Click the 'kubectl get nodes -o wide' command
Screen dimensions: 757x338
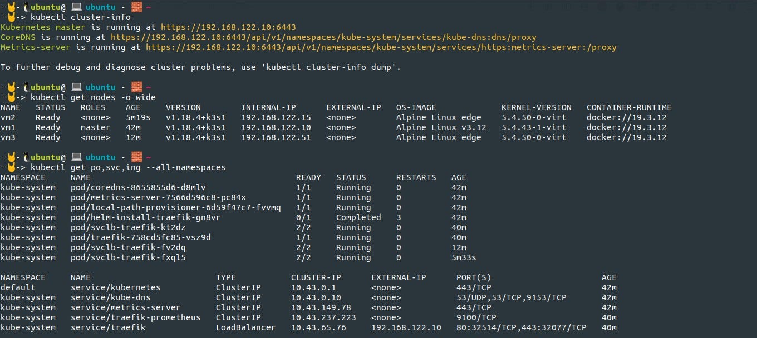click(x=93, y=97)
